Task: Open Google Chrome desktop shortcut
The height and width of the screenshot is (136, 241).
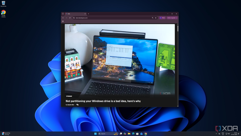Action: pos(3,13)
